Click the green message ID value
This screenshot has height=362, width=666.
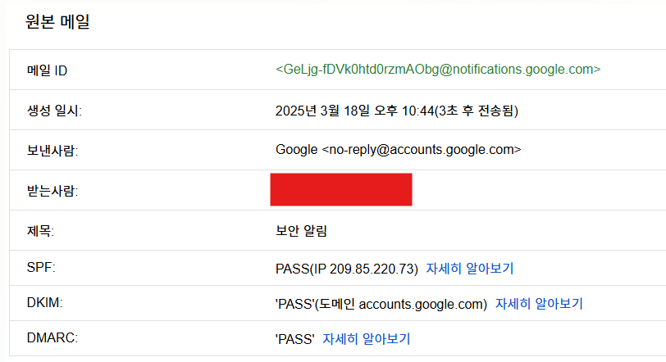(438, 70)
